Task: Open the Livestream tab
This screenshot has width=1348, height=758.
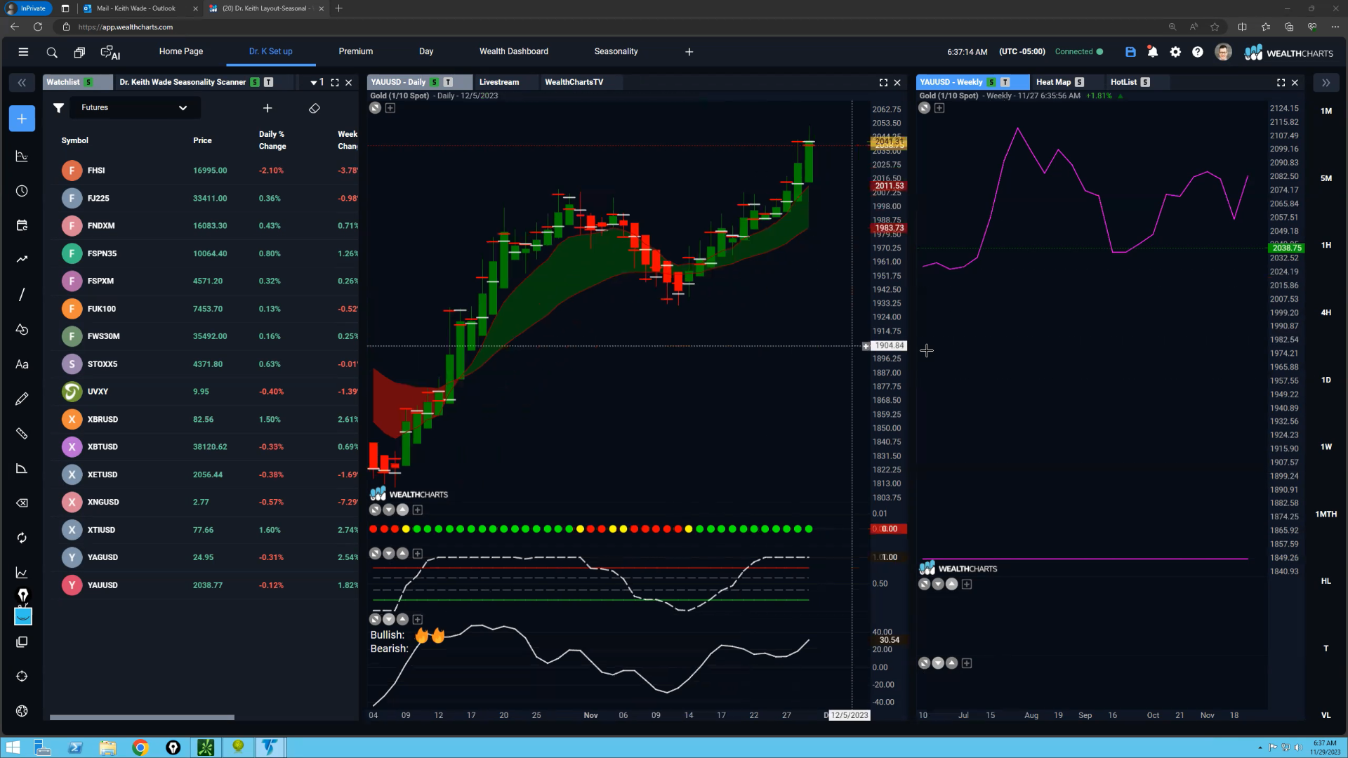Action: [x=499, y=82]
